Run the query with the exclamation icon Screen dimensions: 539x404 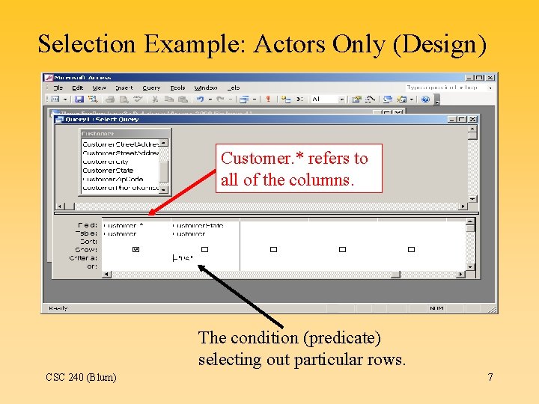point(268,100)
